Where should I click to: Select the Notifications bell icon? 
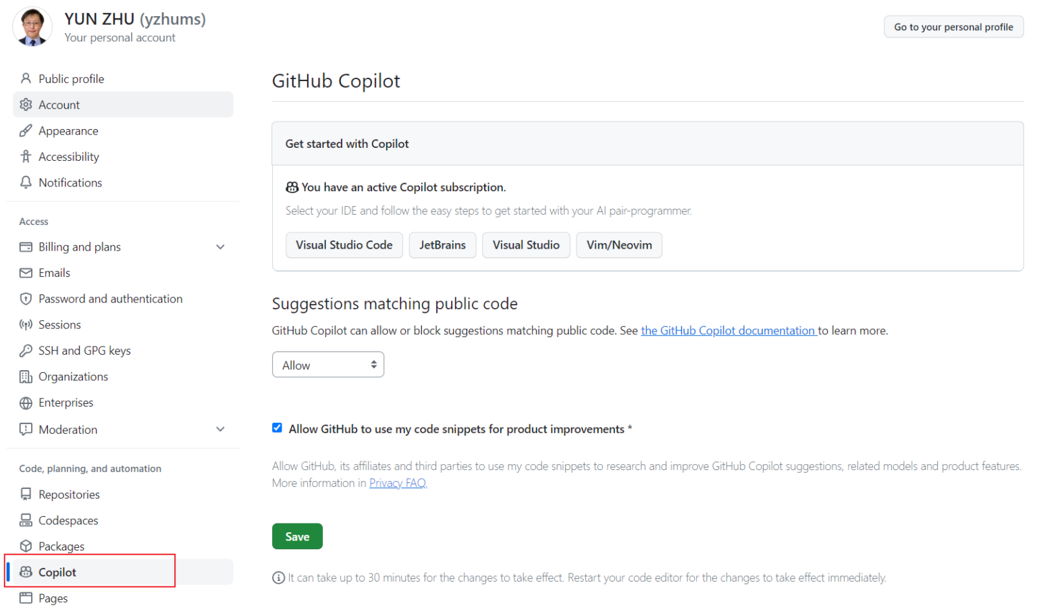coord(26,182)
